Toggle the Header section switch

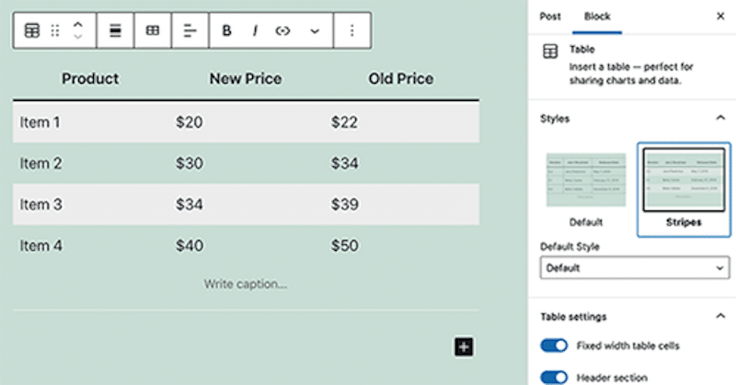coord(554,377)
